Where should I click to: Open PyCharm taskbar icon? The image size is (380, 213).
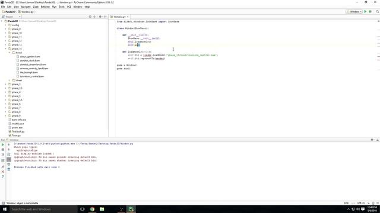[131, 209]
